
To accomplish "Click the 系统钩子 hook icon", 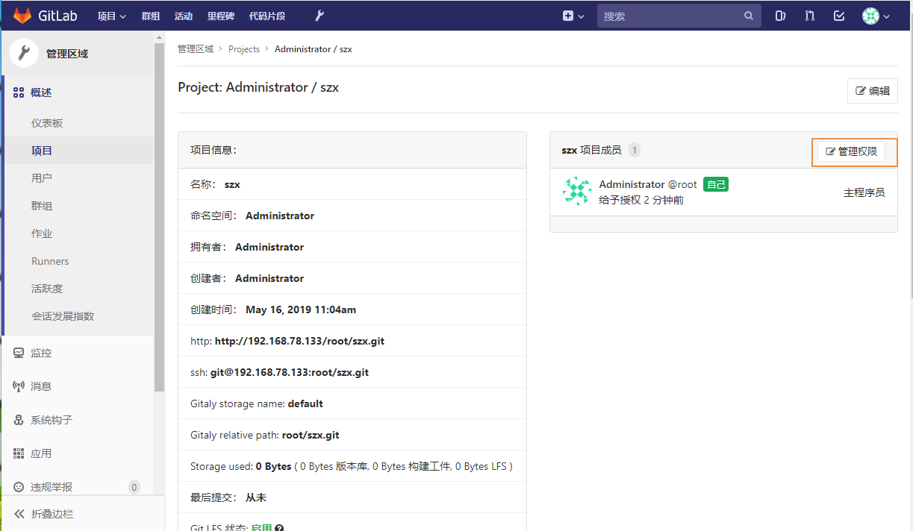I will coord(19,420).
